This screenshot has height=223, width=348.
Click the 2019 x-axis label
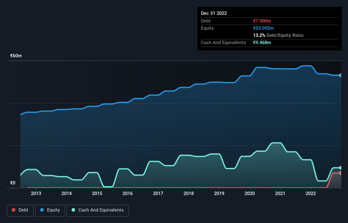219,193
